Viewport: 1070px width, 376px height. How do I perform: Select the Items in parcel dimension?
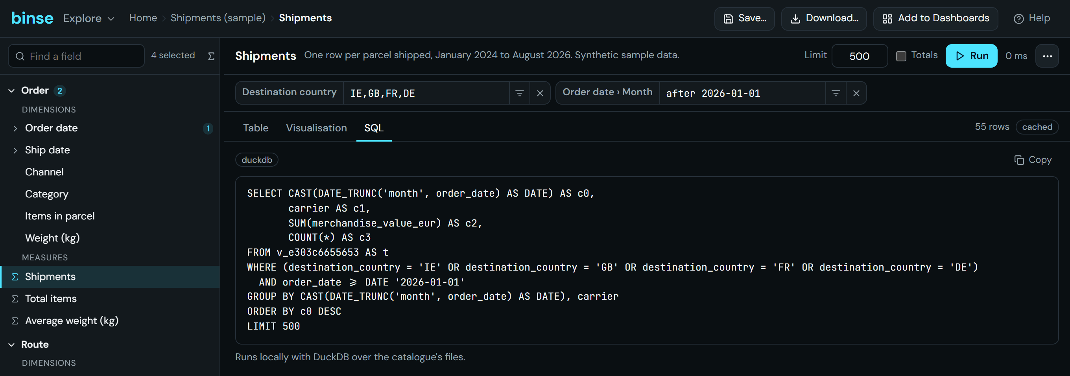[110, 216]
